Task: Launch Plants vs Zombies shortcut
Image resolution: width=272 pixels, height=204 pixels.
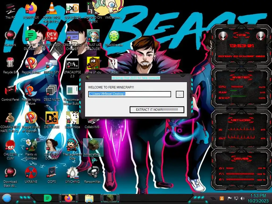Action: (31, 150)
